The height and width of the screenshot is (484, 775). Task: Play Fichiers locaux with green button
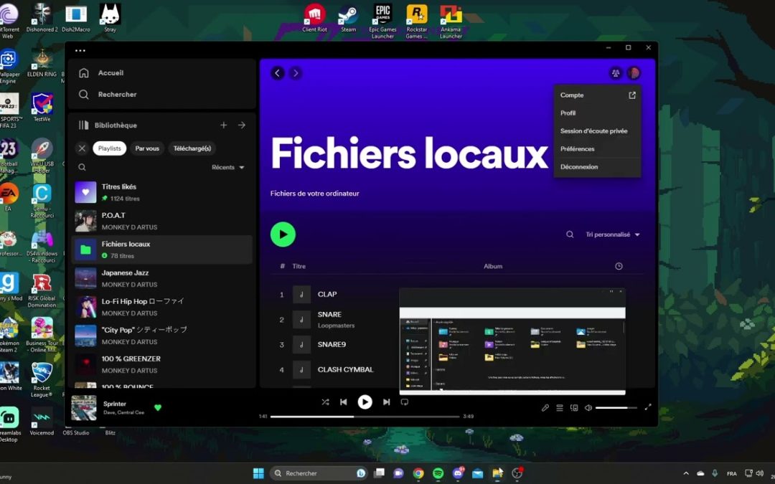(x=283, y=234)
